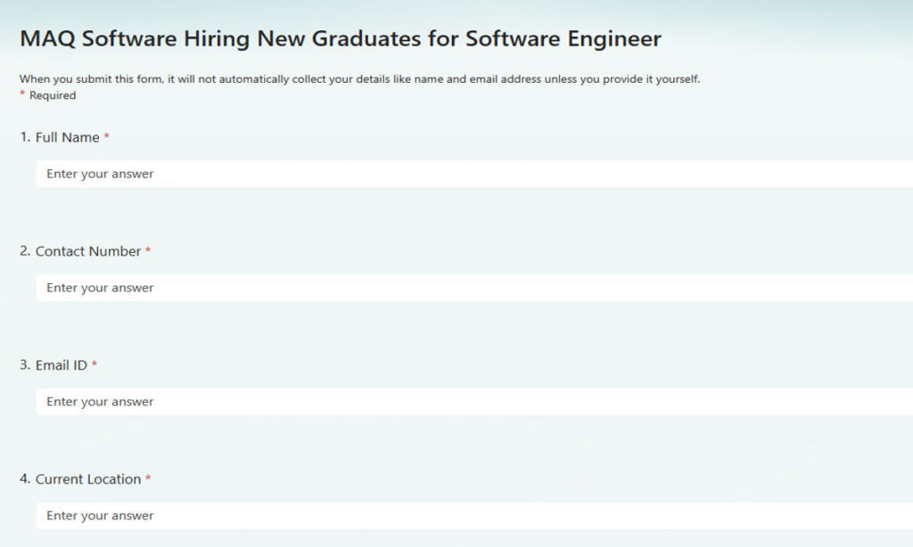
Task: Click the form description paragraph
Action: (x=359, y=78)
